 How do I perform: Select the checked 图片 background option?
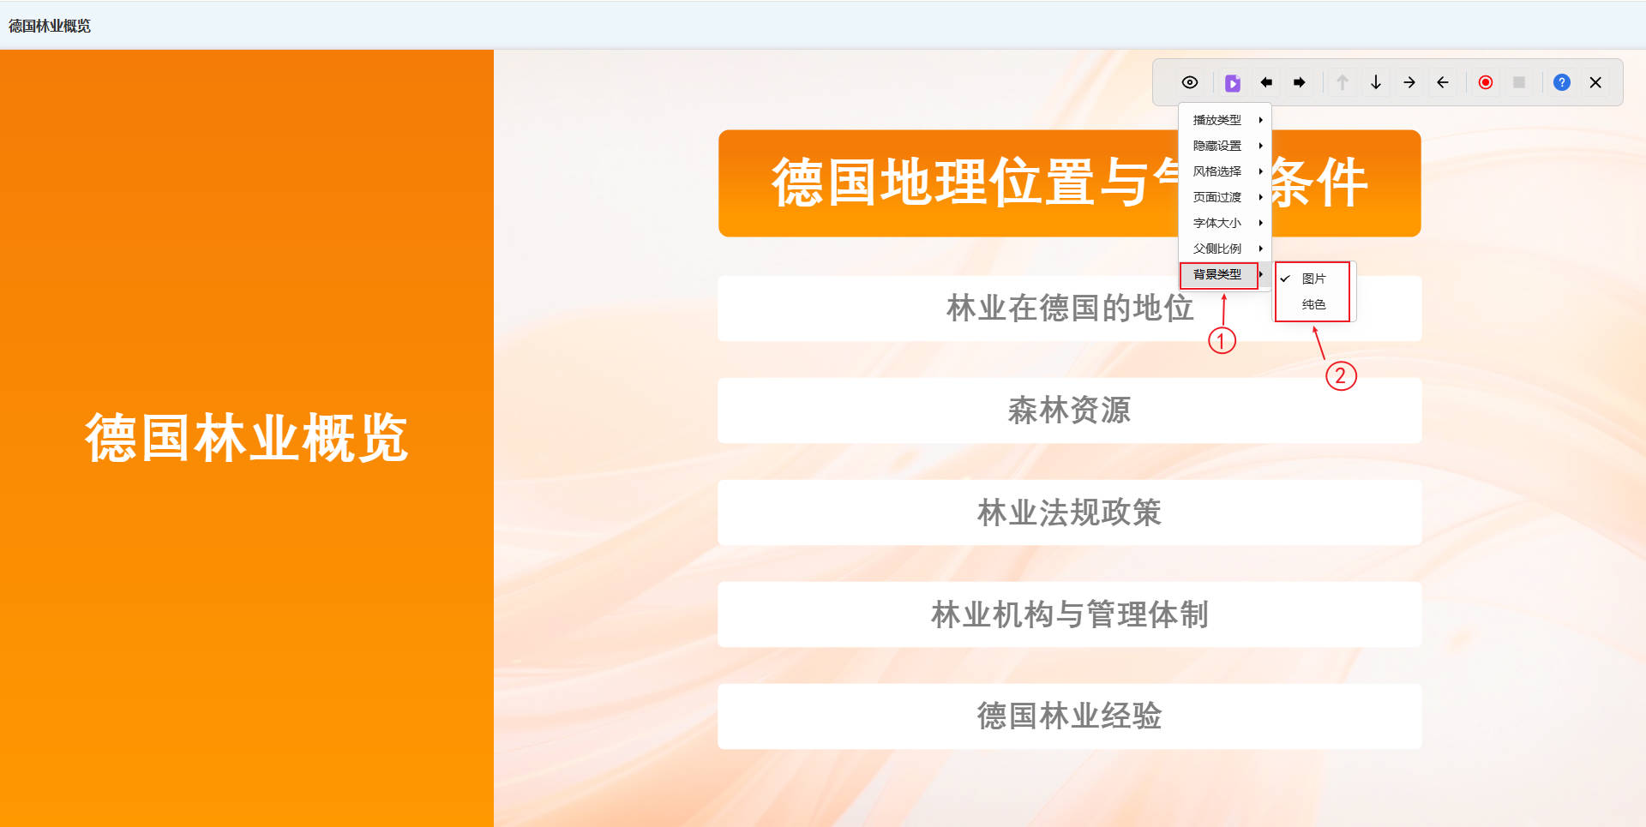[1313, 279]
